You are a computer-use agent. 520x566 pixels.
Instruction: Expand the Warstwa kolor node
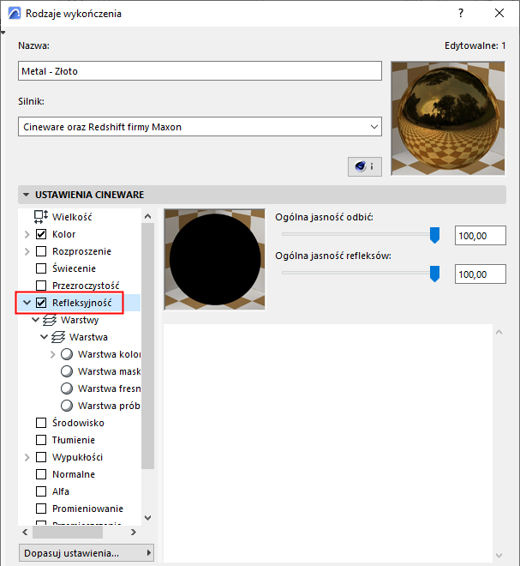pyautogui.click(x=52, y=354)
